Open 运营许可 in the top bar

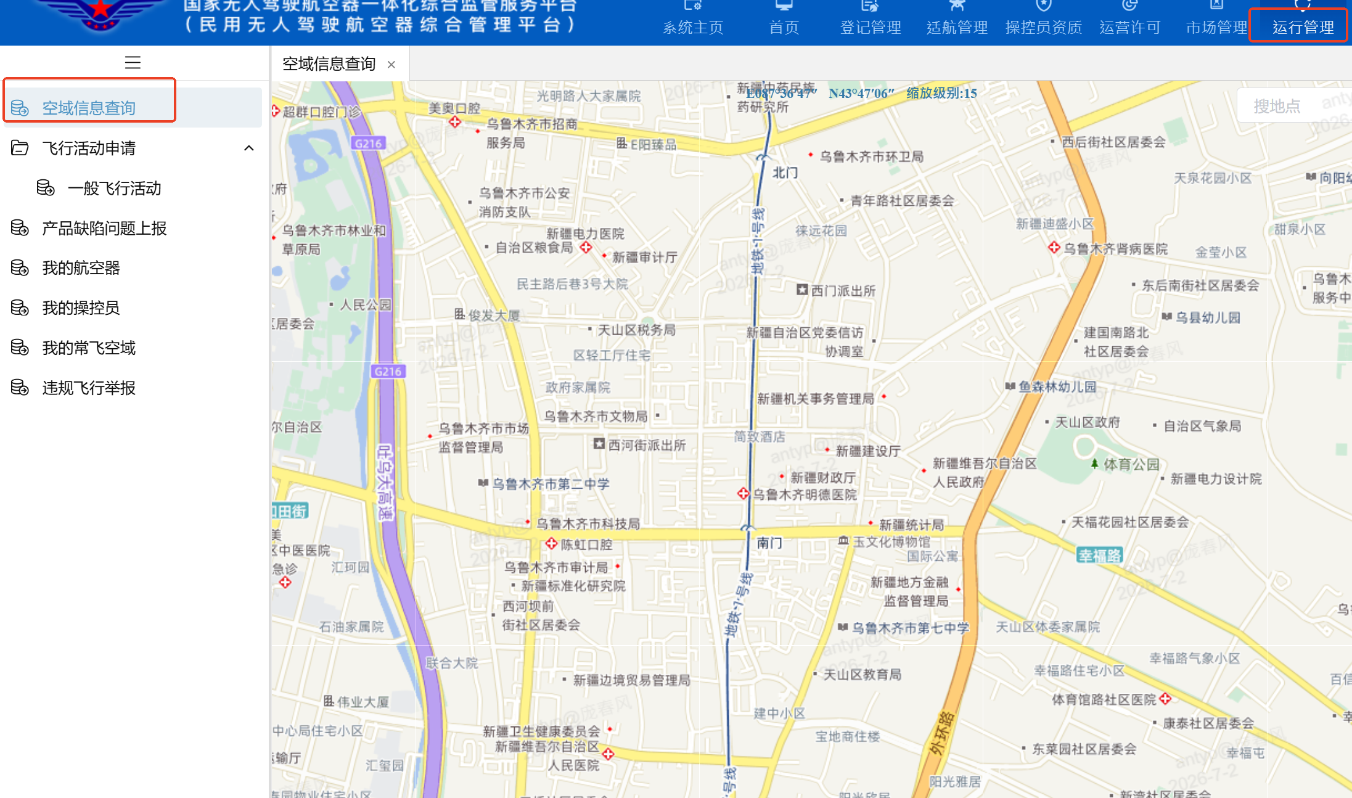pos(1129,26)
